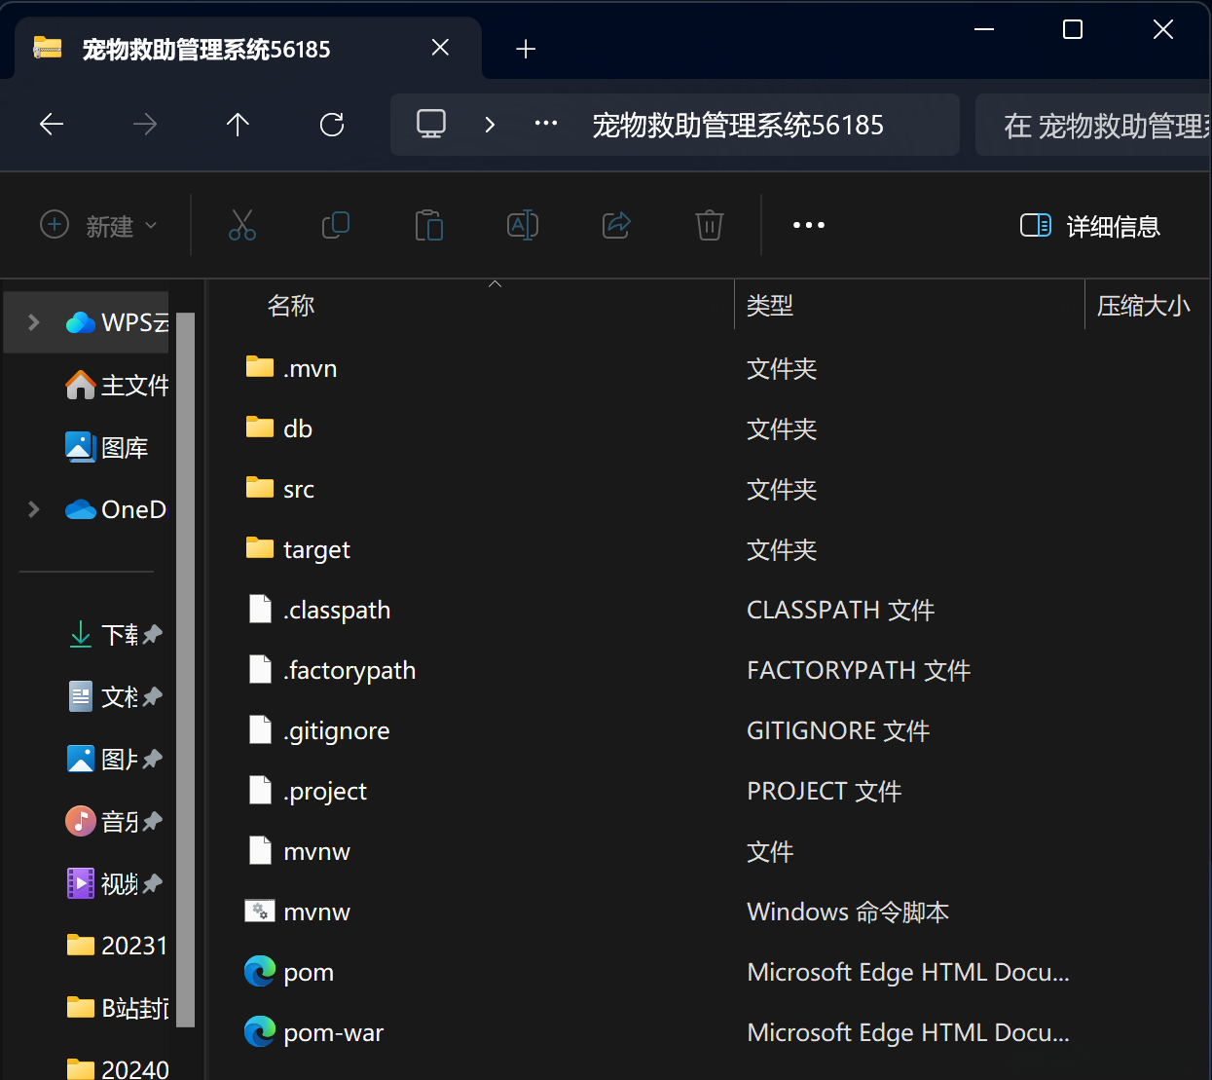
Task: Open Downloads quick access item
Action: [x=114, y=635]
